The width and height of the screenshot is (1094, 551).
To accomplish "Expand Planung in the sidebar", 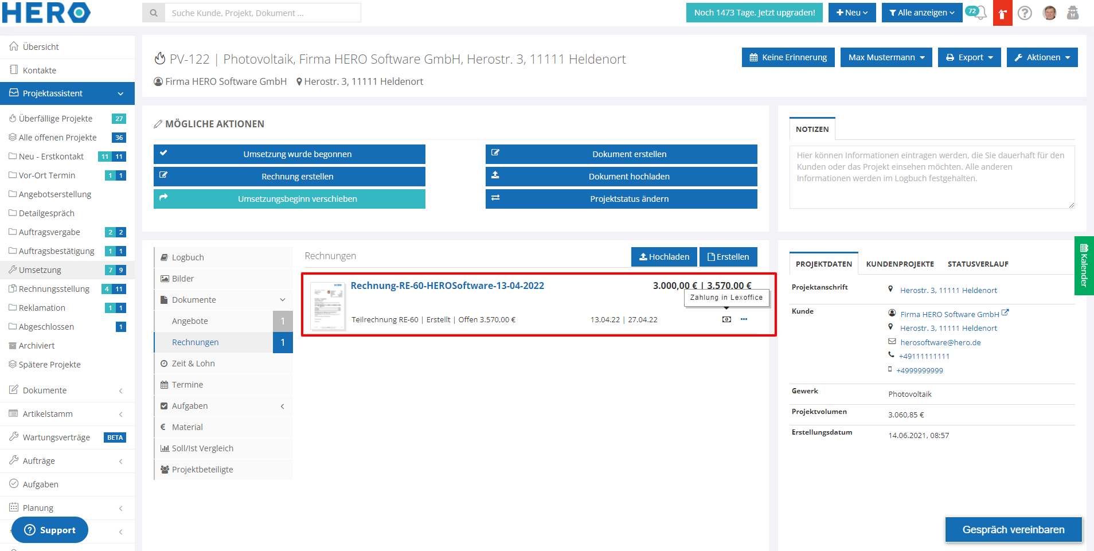I will click(68, 508).
